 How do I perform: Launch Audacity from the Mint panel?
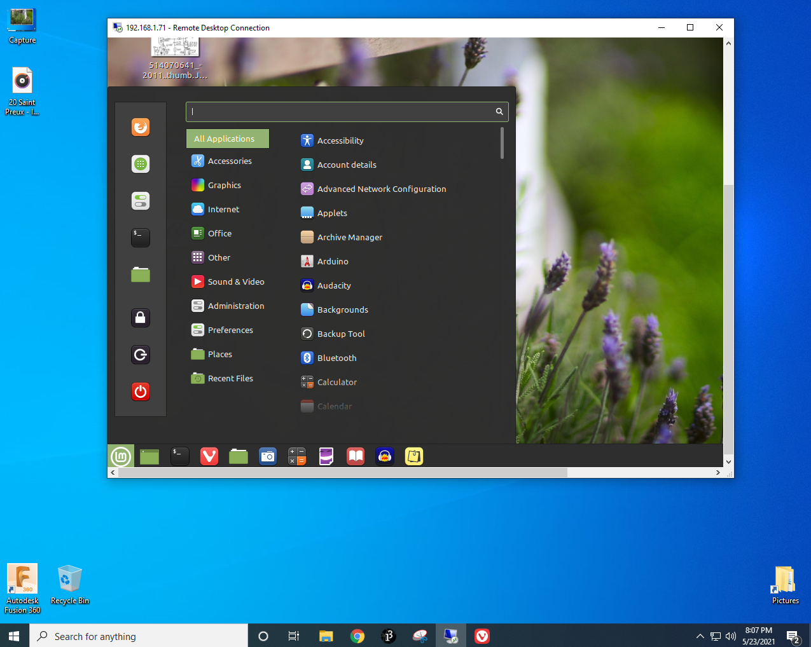[x=385, y=456]
